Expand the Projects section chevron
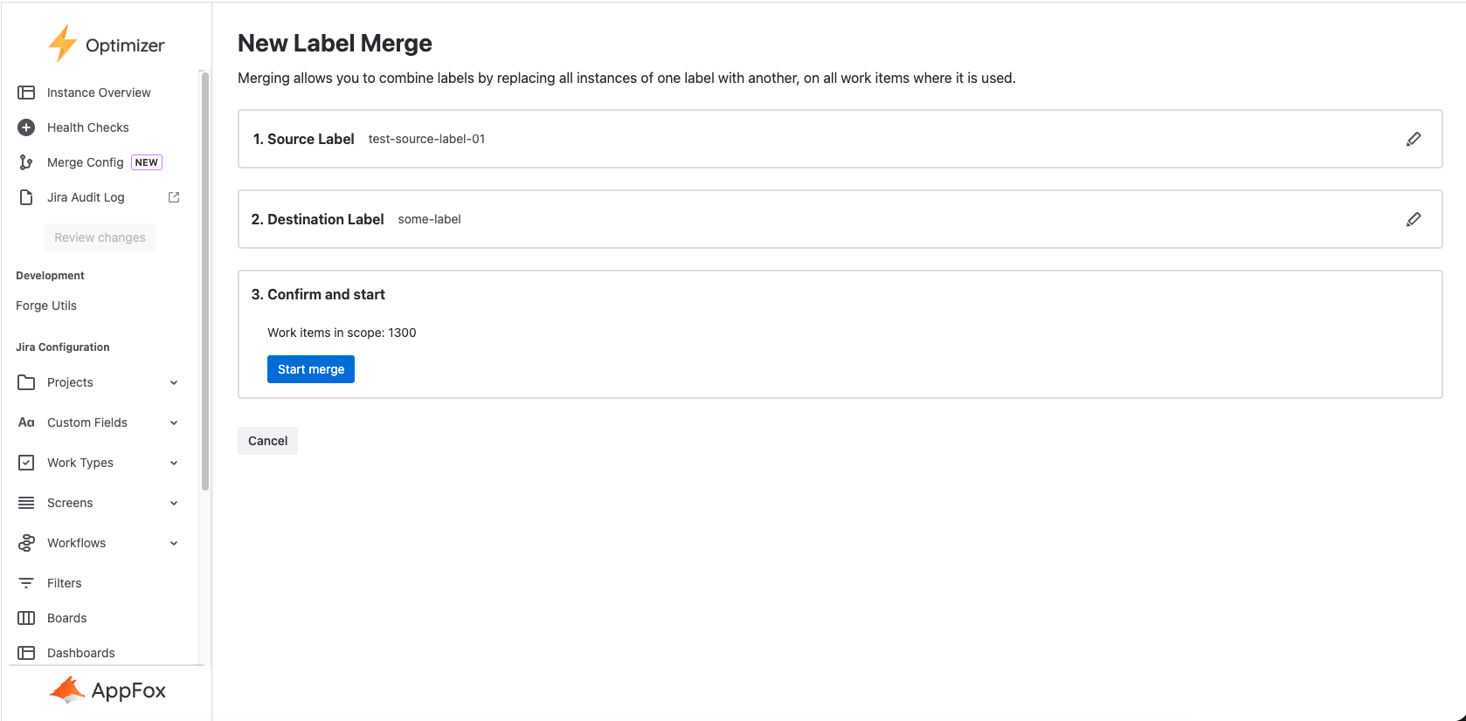1466x721 pixels. [174, 382]
